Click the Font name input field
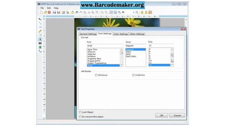 point(105,46)
